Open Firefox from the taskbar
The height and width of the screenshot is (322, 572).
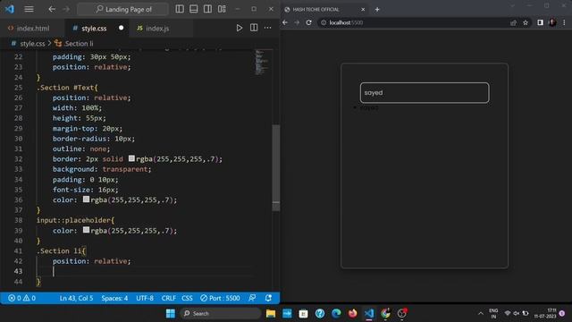point(352,313)
